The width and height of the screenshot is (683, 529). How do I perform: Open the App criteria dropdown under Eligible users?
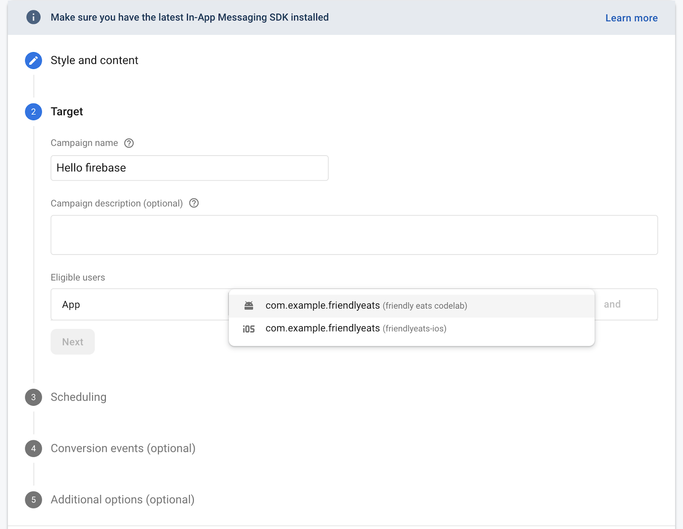click(x=139, y=305)
